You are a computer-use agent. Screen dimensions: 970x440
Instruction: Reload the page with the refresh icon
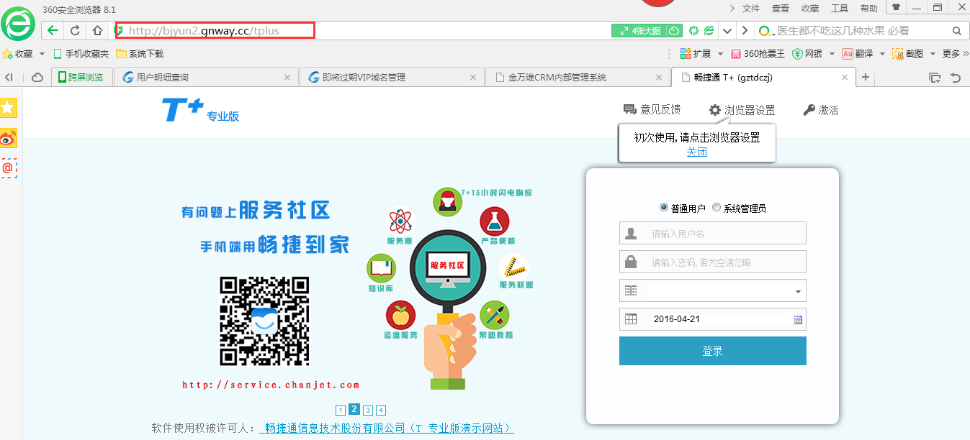click(74, 31)
